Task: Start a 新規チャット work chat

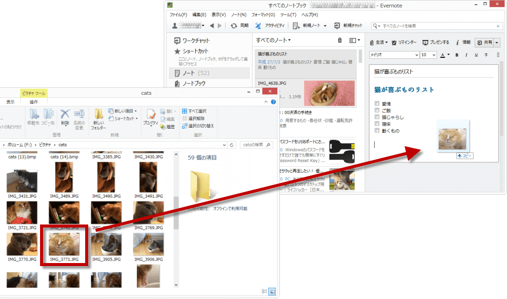Action: 348,25
